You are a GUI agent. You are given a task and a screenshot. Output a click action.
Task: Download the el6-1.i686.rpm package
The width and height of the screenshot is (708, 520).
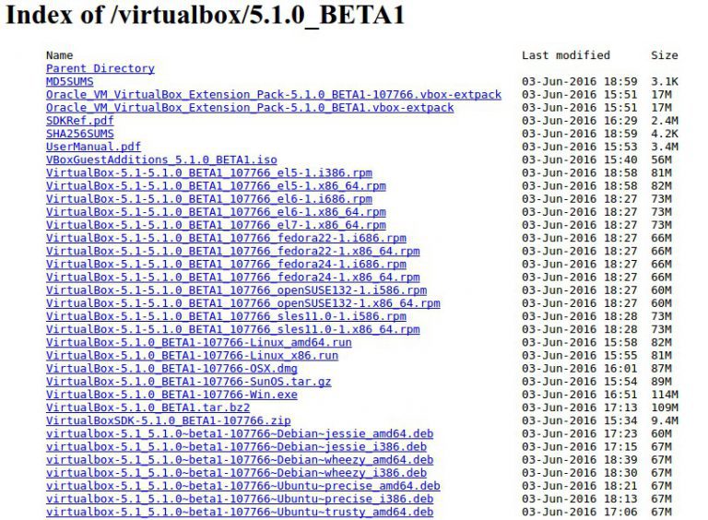tap(209, 199)
